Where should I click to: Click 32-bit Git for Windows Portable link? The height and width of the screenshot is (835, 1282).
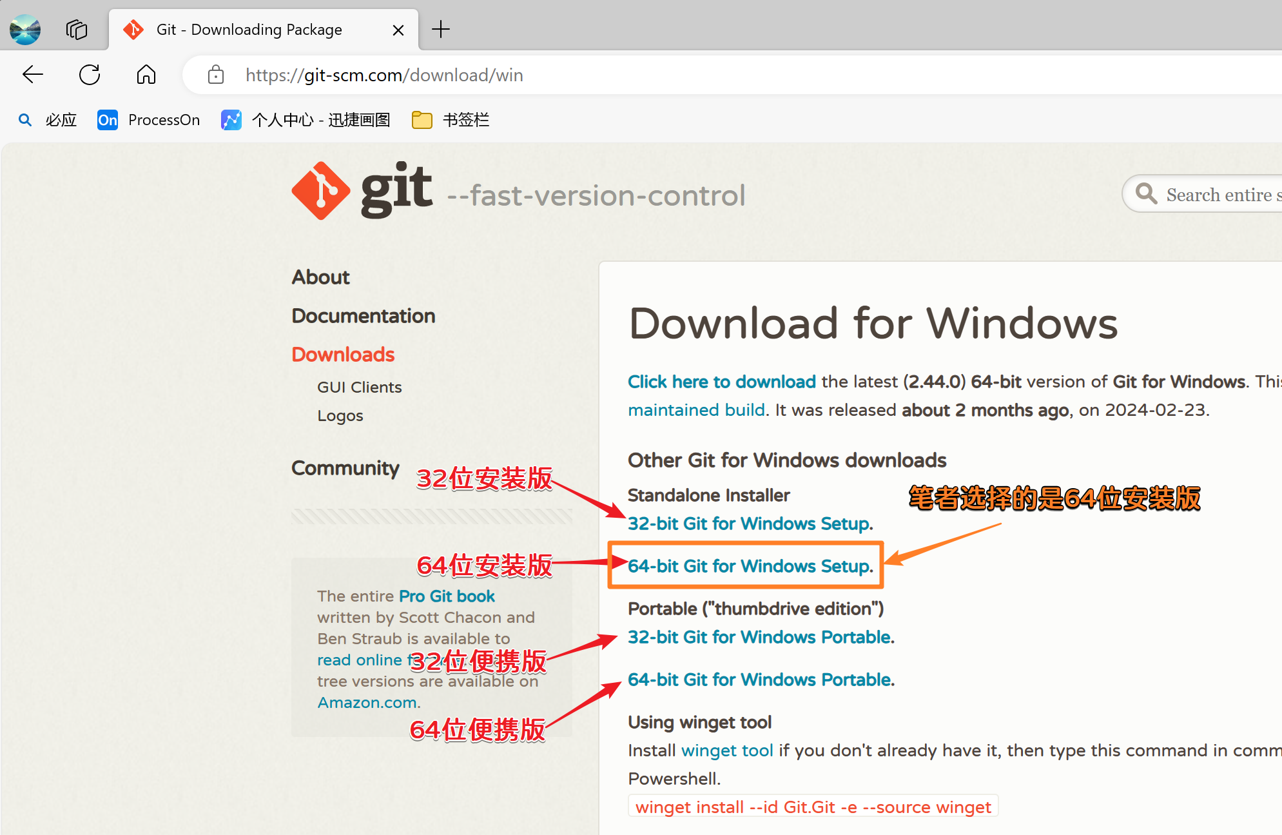coord(761,637)
